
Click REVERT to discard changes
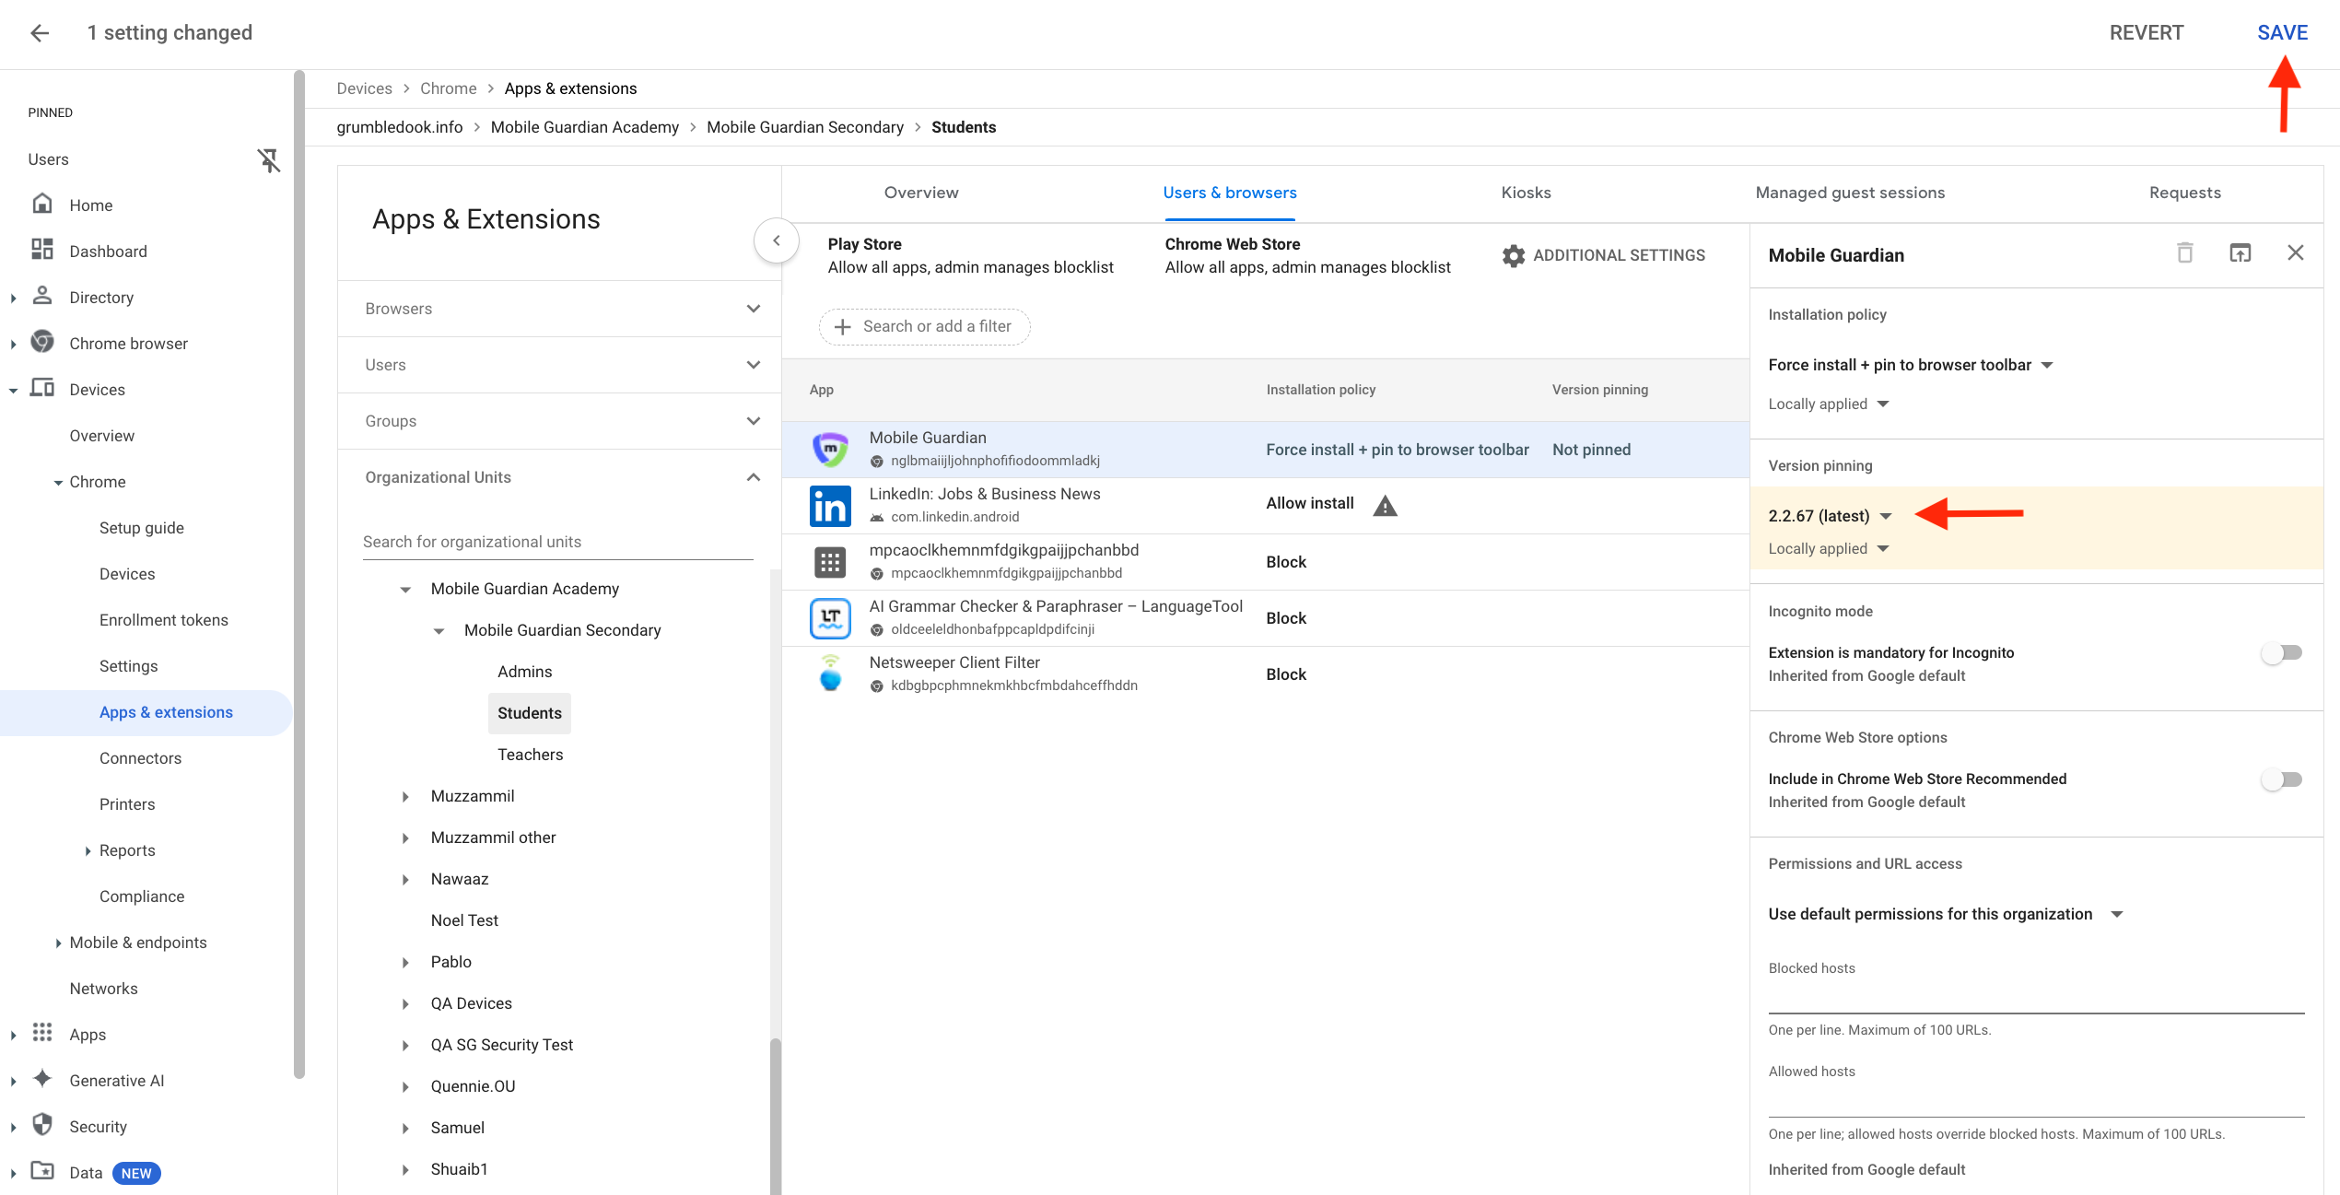[x=2147, y=32]
